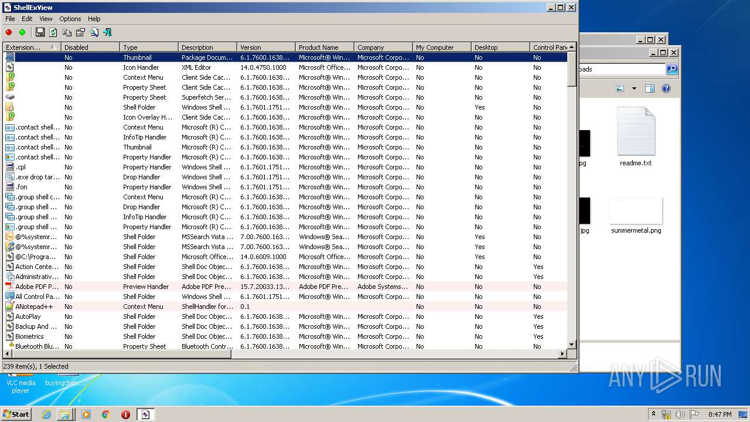Open the Start menu

tap(16, 414)
